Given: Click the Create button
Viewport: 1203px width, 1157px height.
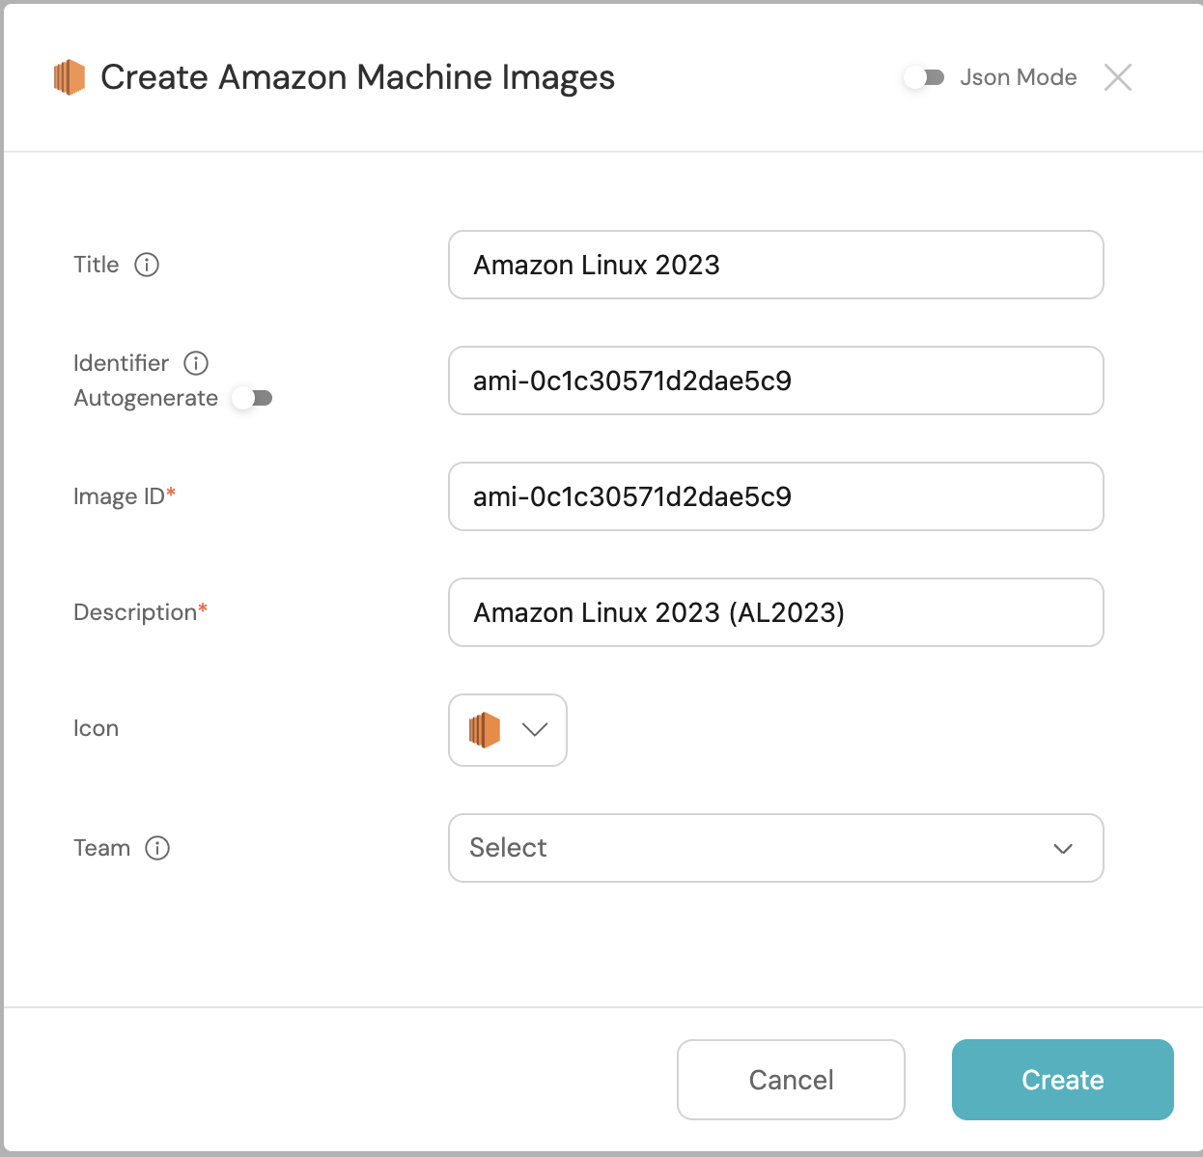Looking at the screenshot, I should pyautogui.click(x=1062, y=1080).
